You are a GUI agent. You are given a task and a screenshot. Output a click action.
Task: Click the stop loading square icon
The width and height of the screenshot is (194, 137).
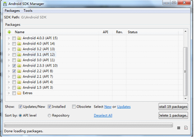point(178,128)
